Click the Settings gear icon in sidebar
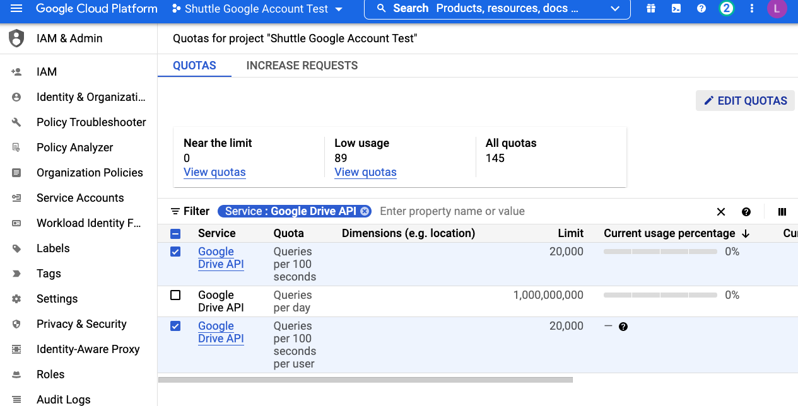 pyautogui.click(x=16, y=299)
